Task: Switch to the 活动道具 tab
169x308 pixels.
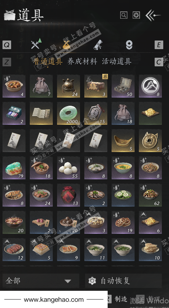Action: [x=117, y=61]
